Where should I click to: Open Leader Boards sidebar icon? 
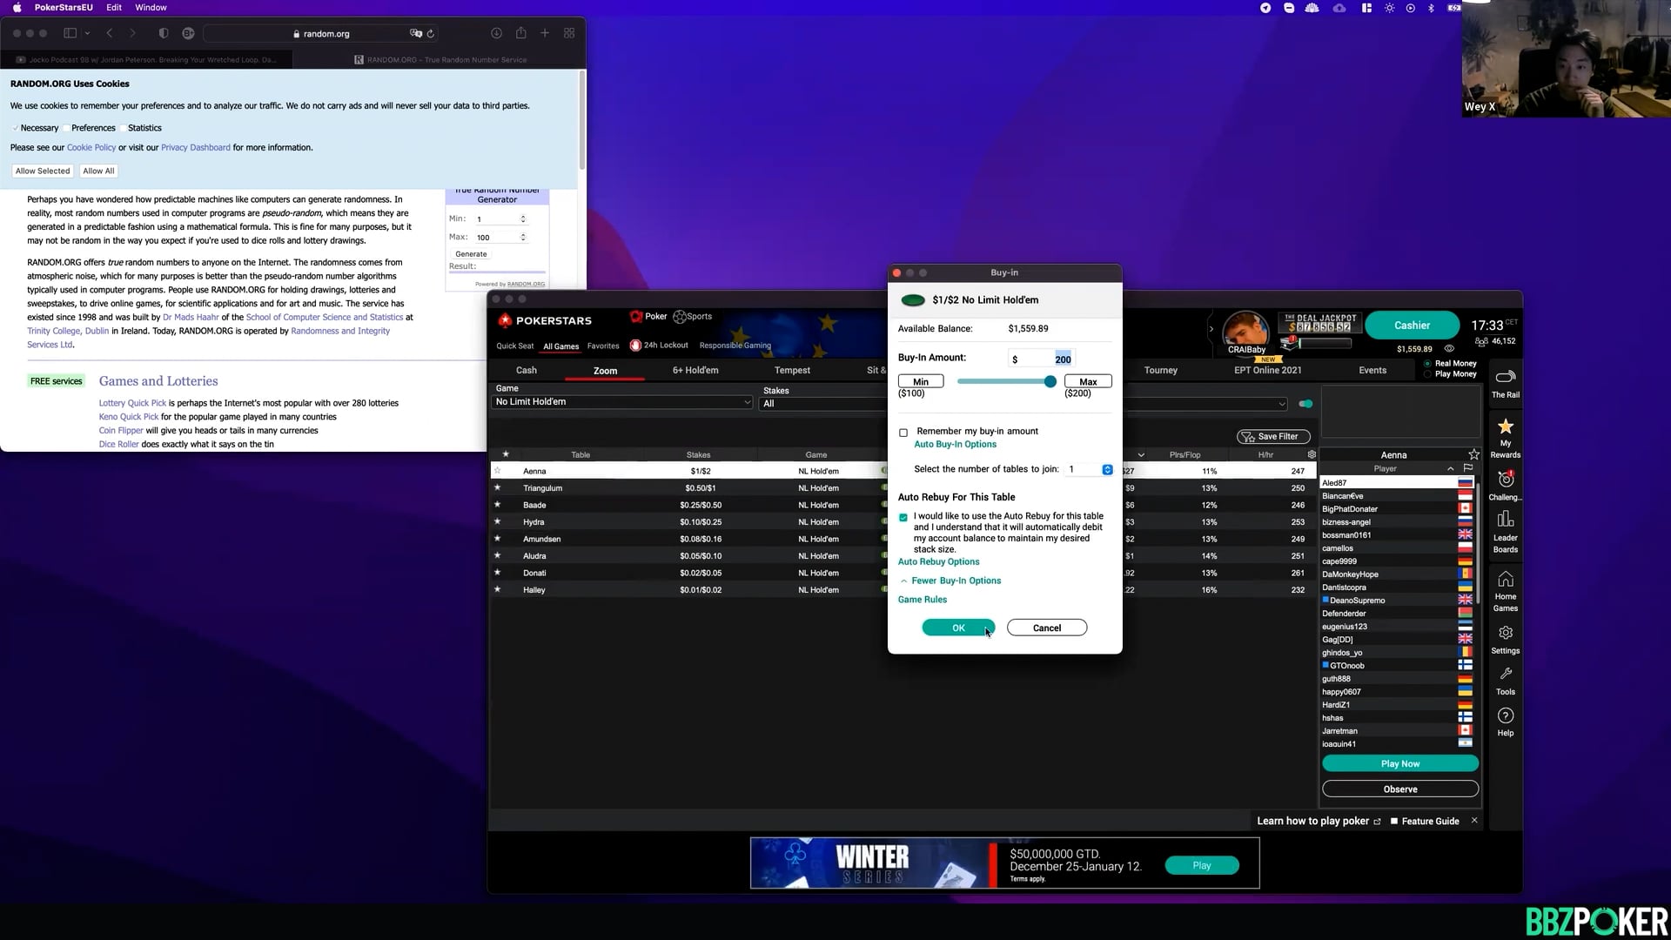[1505, 530]
